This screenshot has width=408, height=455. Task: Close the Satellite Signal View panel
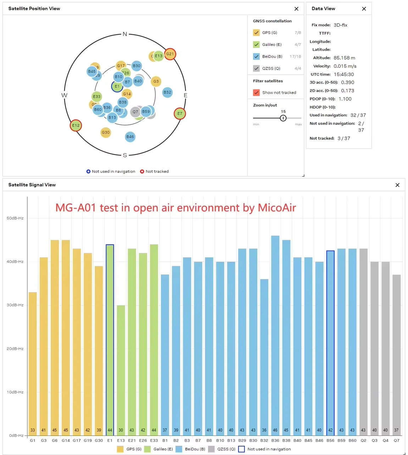click(397, 185)
